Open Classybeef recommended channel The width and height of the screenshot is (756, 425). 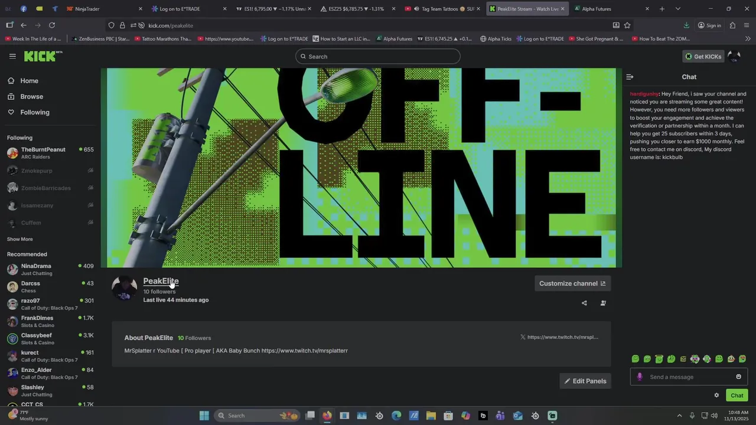[x=50, y=339]
